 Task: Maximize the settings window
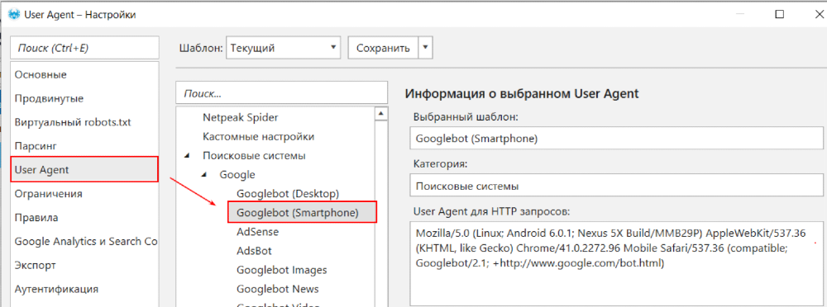coord(779,15)
